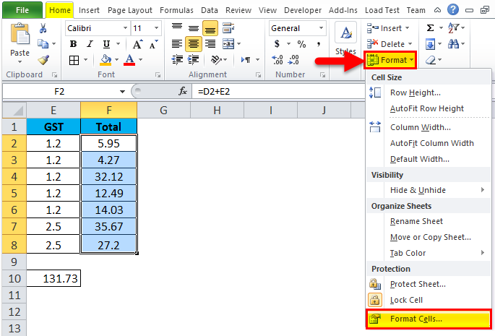
Task: Click the formula bar containing =D2+E2
Action: pos(277,92)
